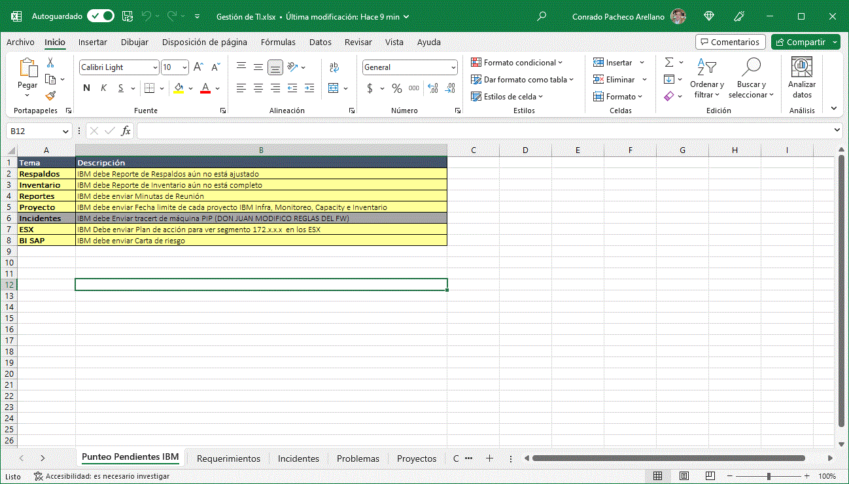Image resolution: width=849 pixels, height=484 pixels.
Task: Apply the yellow fill color button
Action: (179, 88)
